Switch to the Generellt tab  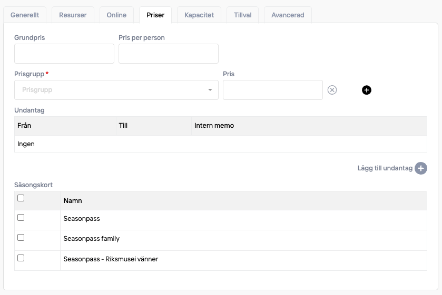(x=25, y=15)
